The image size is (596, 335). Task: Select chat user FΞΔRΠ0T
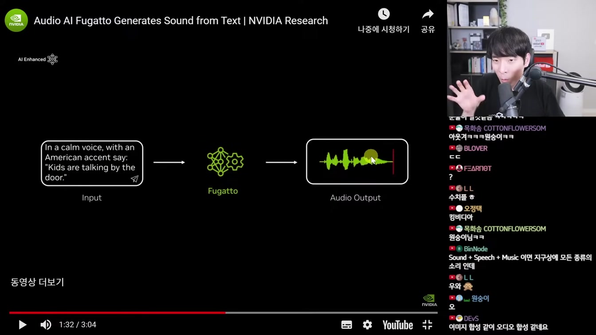(x=478, y=168)
